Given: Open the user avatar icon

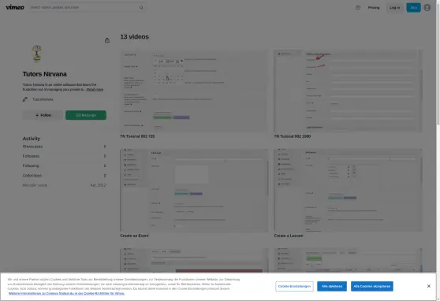Looking at the screenshot, I should [x=427, y=8].
